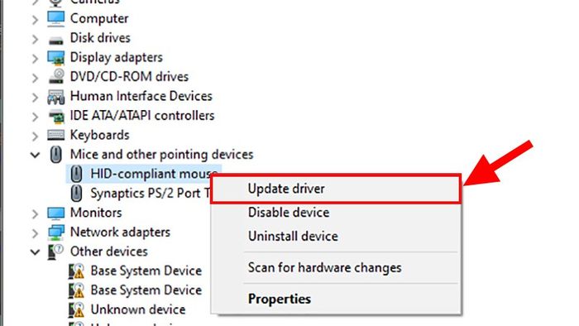Image resolution: width=579 pixels, height=326 pixels.
Task: Expand the Keyboards tree node
Action: point(35,136)
